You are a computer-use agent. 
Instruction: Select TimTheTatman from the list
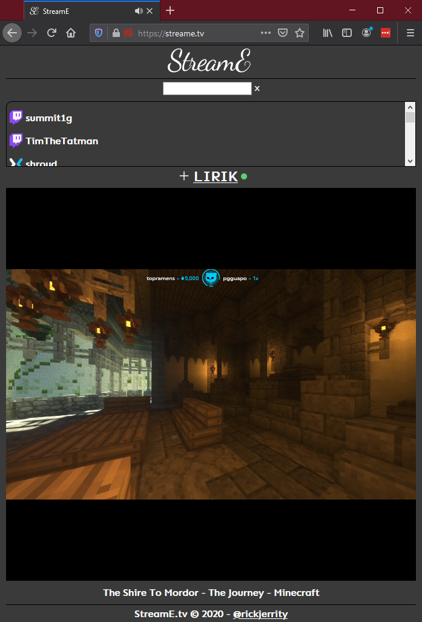click(x=62, y=141)
